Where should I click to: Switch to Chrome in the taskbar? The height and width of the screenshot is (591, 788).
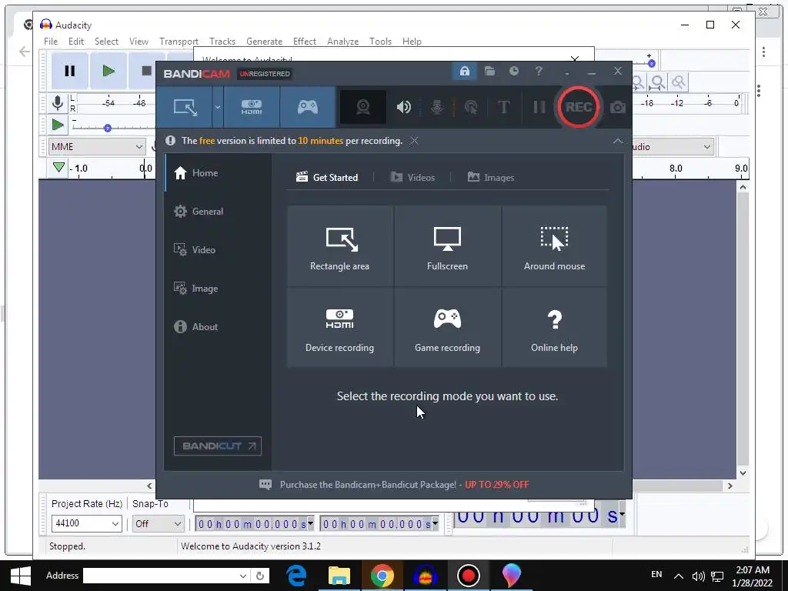(x=382, y=576)
